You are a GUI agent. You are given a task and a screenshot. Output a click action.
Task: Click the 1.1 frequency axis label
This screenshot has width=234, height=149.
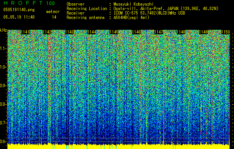tap(3, 48)
